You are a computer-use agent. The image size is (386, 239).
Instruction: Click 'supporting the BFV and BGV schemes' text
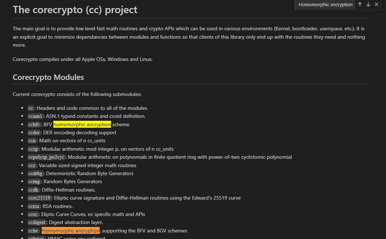145,231
